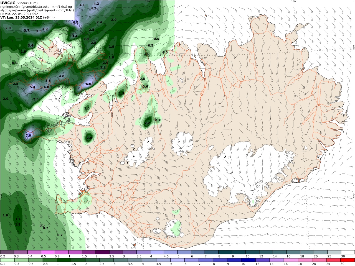Image resolution: width=355 pixels, height=266 pixels.
Task: Click the 1.3 value inside the dark green cell
Action: click(121, 94)
